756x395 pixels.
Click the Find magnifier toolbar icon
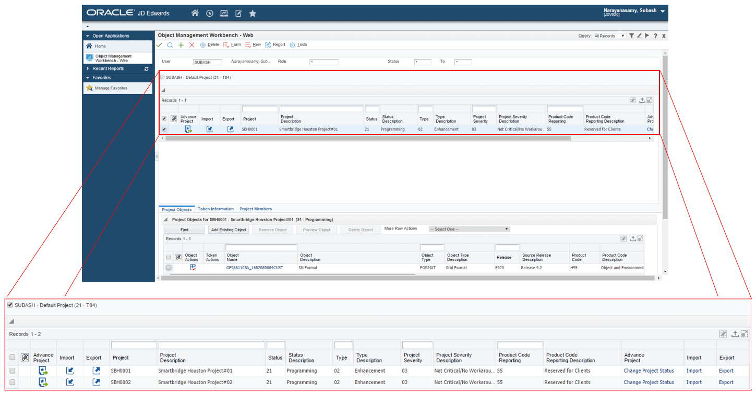[170, 45]
